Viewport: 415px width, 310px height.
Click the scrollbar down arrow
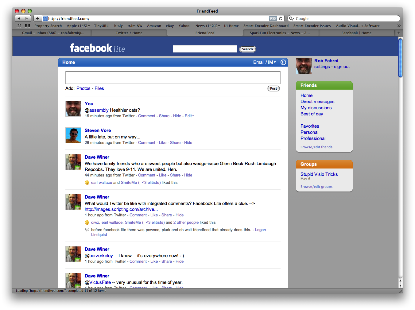click(400, 285)
